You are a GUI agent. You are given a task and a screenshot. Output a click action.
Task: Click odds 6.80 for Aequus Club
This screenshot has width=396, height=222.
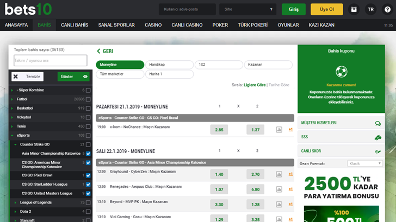pos(255,189)
